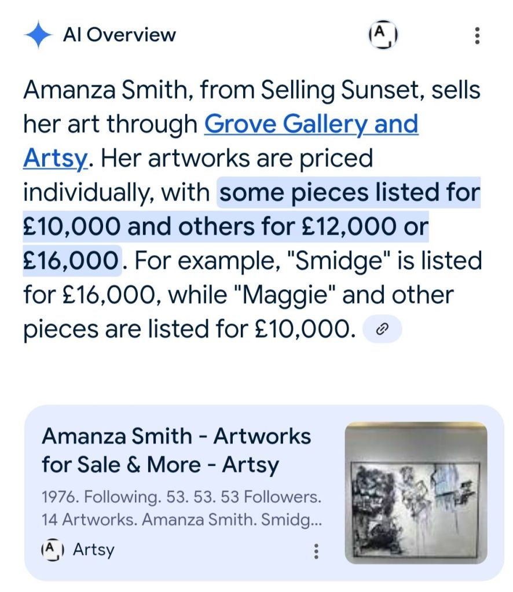This screenshot has width=513, height=592.
Task: Click the blue AI Overview sparkle icon
Action: (39, 35)
